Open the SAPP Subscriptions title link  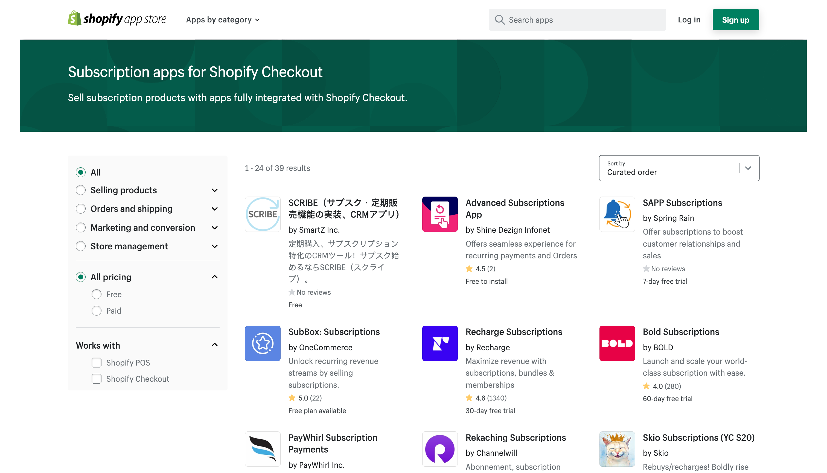click(x=682, y=203)
